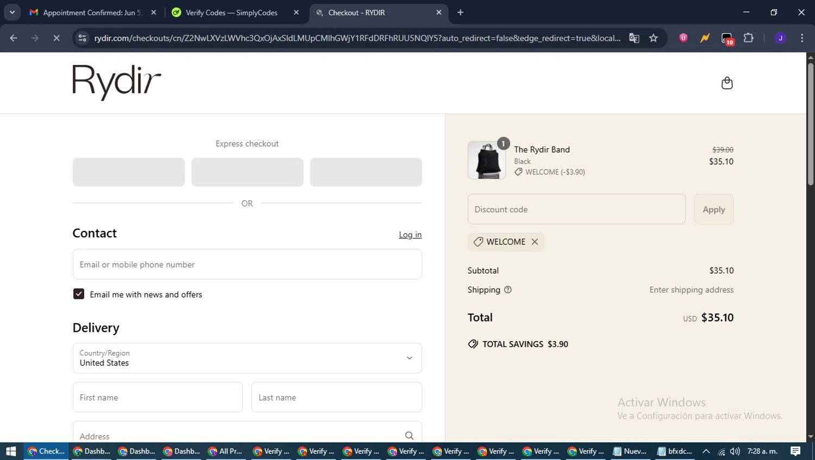Click the browser URL address bar
The height and width of the screenshot is (460, 815).
pyautogui.click(x=357, y=38)
